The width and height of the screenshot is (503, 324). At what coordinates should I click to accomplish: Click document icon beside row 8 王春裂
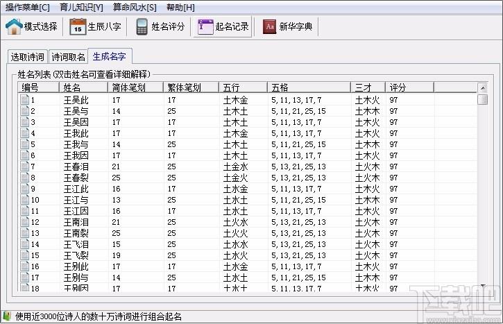[25, 178]
